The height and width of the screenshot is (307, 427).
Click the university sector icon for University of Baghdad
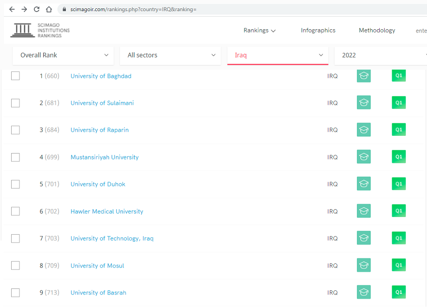364,76
